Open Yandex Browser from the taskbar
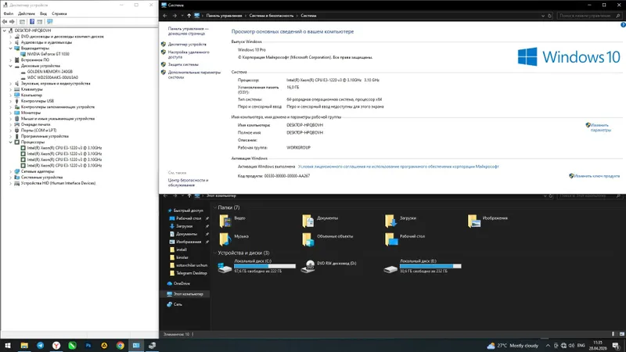Screen dimensions: 626x352 (x=56, y=346)
